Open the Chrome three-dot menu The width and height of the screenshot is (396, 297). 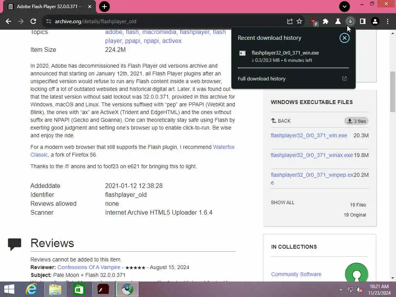pos(387,22)
